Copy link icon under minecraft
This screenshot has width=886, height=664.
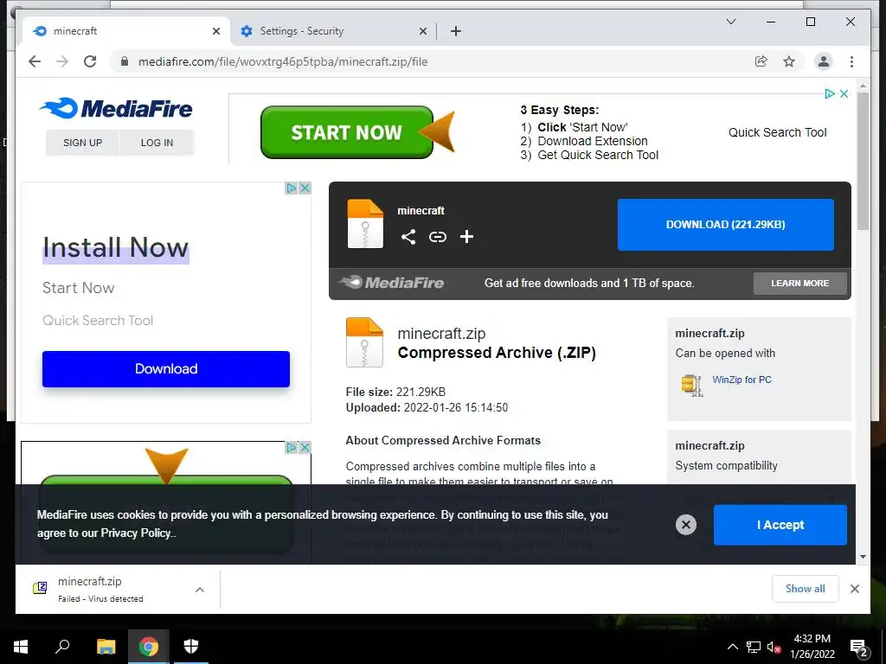click(x=437, y=237)
